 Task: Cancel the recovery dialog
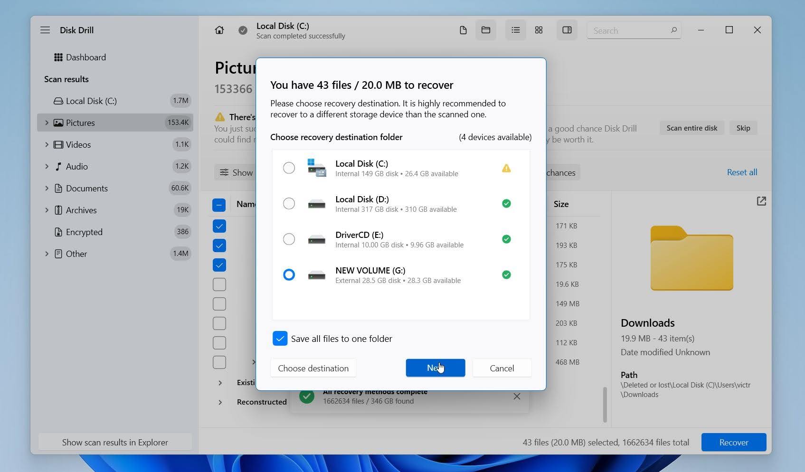[502, 368]
